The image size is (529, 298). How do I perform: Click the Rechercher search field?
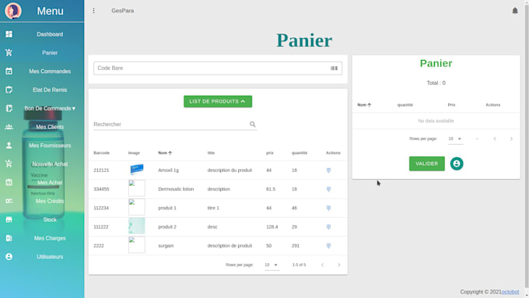pos(175,124)
